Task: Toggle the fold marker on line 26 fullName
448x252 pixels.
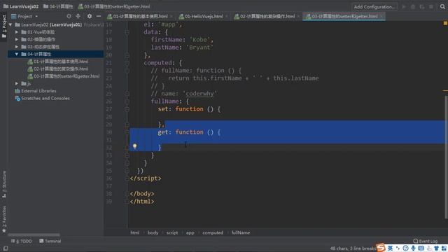Action: 127,101
